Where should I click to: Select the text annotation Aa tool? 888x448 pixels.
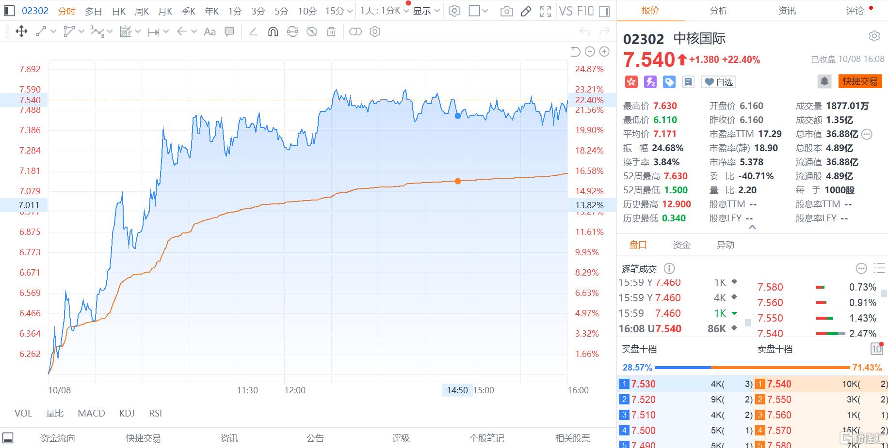click(x=210, y=32)
